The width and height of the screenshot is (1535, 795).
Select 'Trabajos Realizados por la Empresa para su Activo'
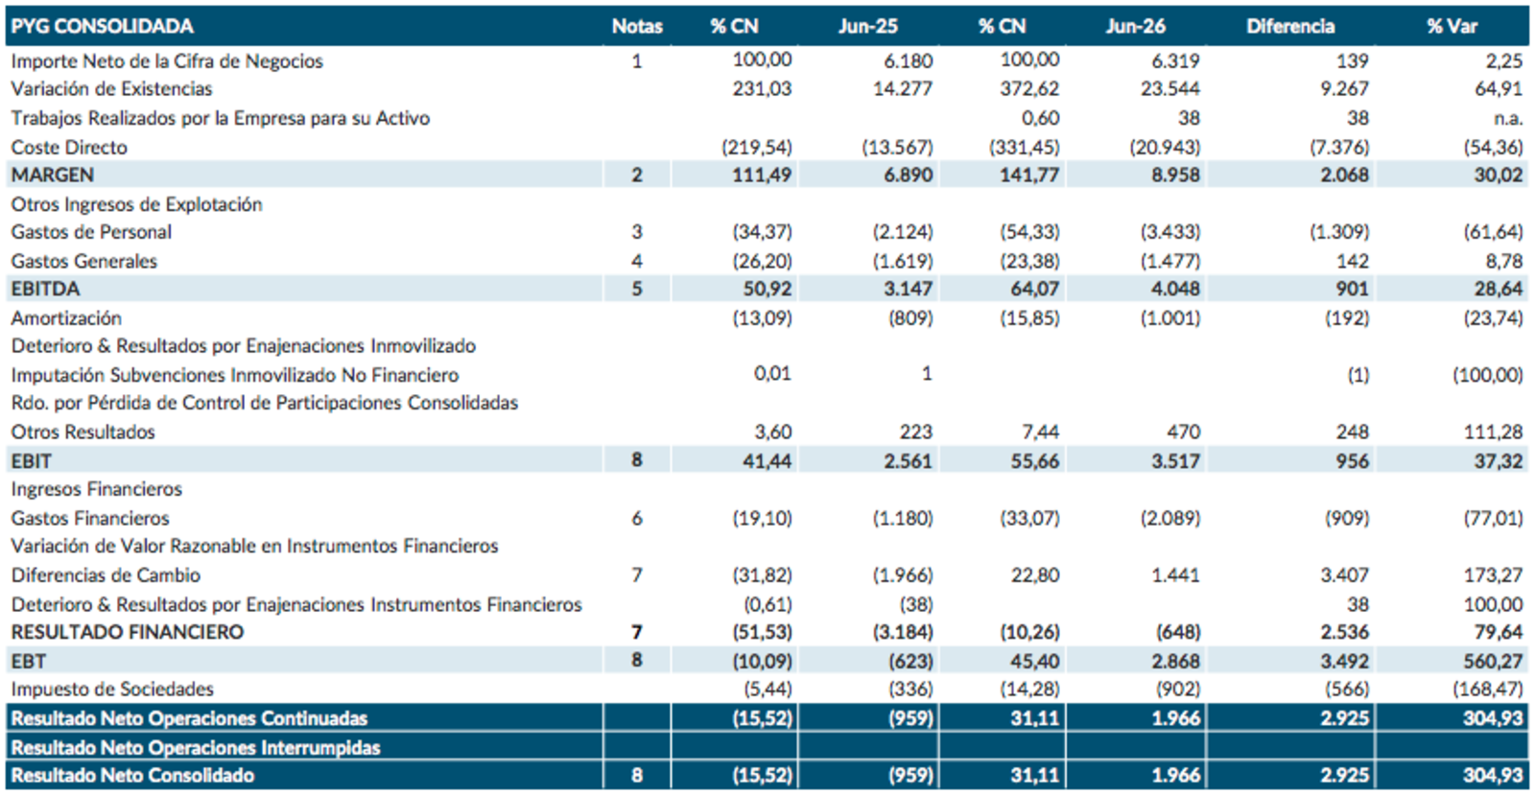[x=221, y=119]
